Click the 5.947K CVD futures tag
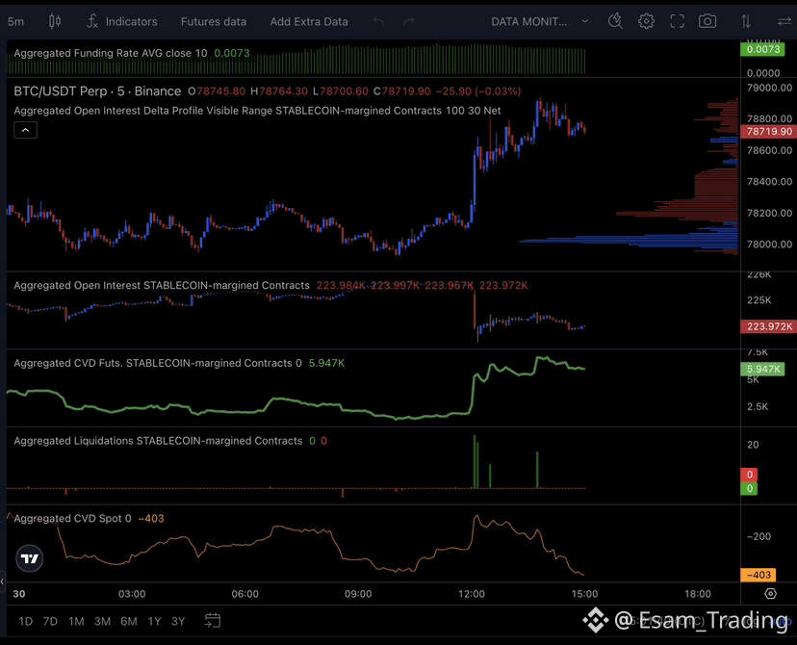 point(762,369)
